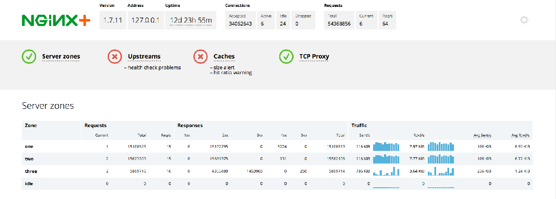Click the Sent/s traffic graph for zone three

[x=386, y=171]
